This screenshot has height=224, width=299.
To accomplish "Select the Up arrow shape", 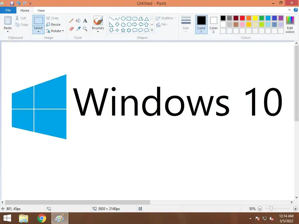I will (147, 24).
